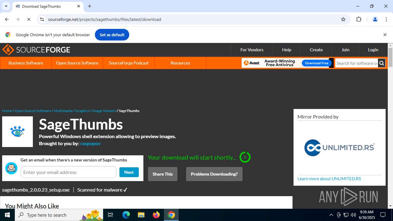This screenshot has height=221, width=393.
Task: Open the network icon in tray
Action: pyautogui.click(x=346, y=215)
